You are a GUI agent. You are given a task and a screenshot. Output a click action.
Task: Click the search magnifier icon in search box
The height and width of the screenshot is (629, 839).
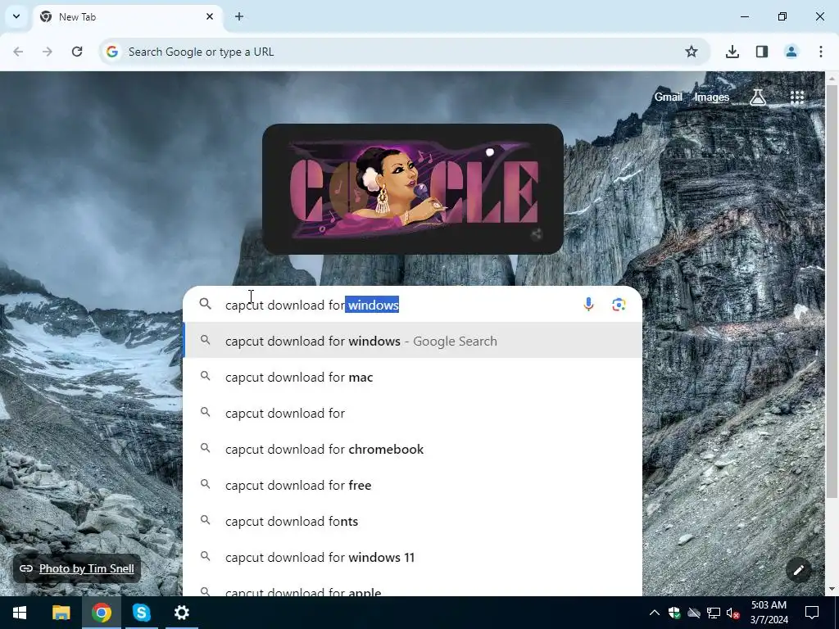206,305
